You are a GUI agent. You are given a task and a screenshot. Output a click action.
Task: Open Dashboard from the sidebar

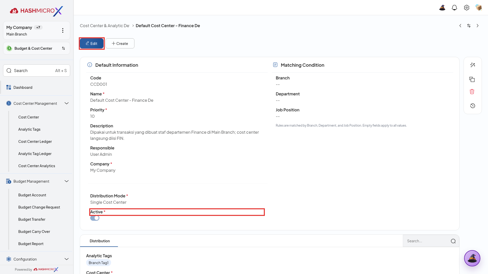click(x=36, y=87)
